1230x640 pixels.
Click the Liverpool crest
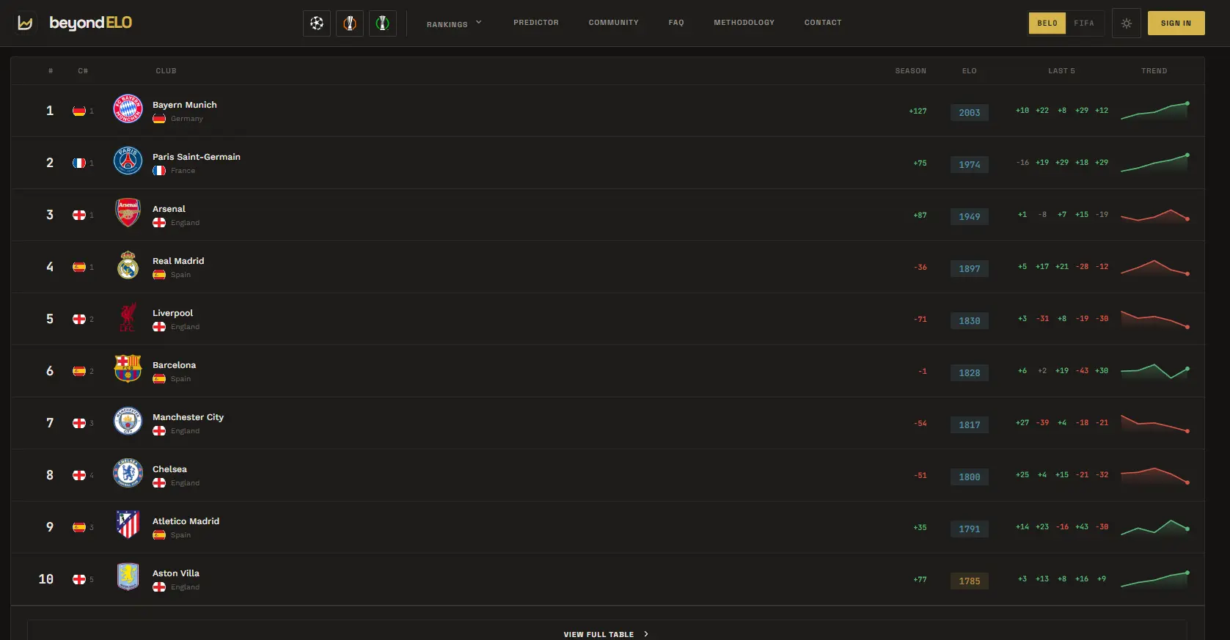[x=128, y=317]
